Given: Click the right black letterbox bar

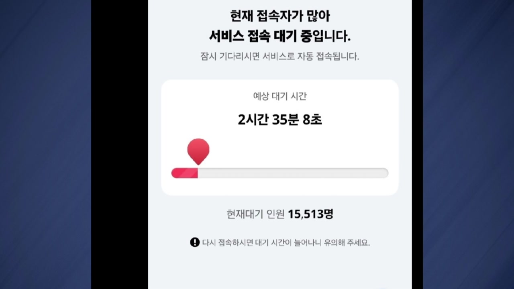Looking at the screenshot, I should (x=417, y=144).
